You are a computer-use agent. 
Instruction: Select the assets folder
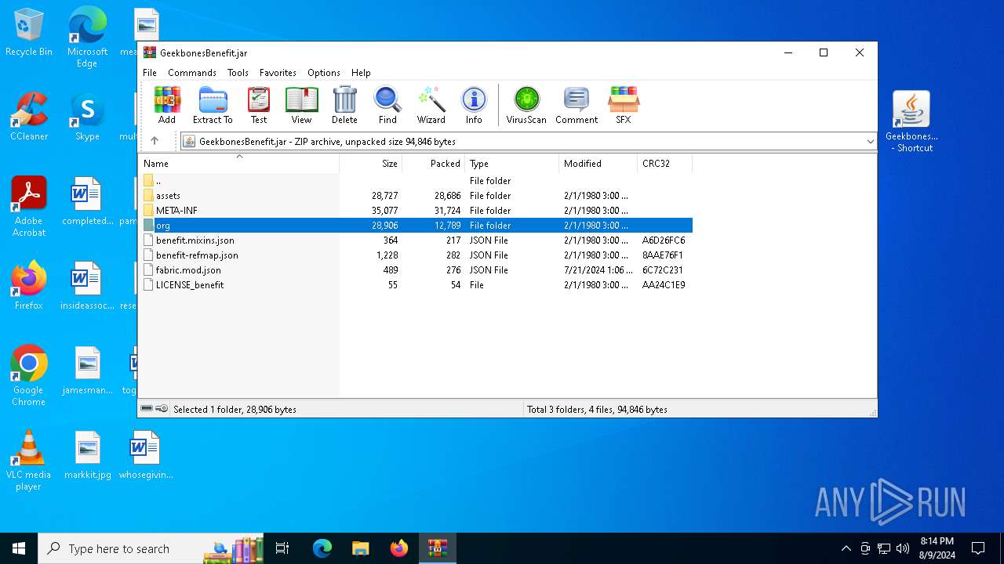(416, 196)
